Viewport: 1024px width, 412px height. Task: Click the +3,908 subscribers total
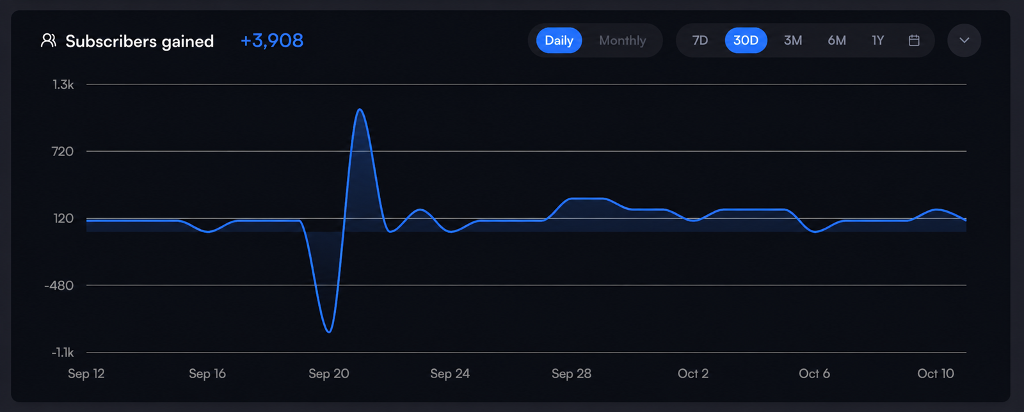(271, 40)
